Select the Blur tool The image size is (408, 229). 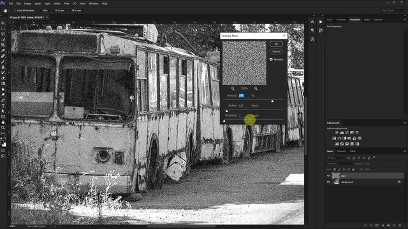click(3, 89)
